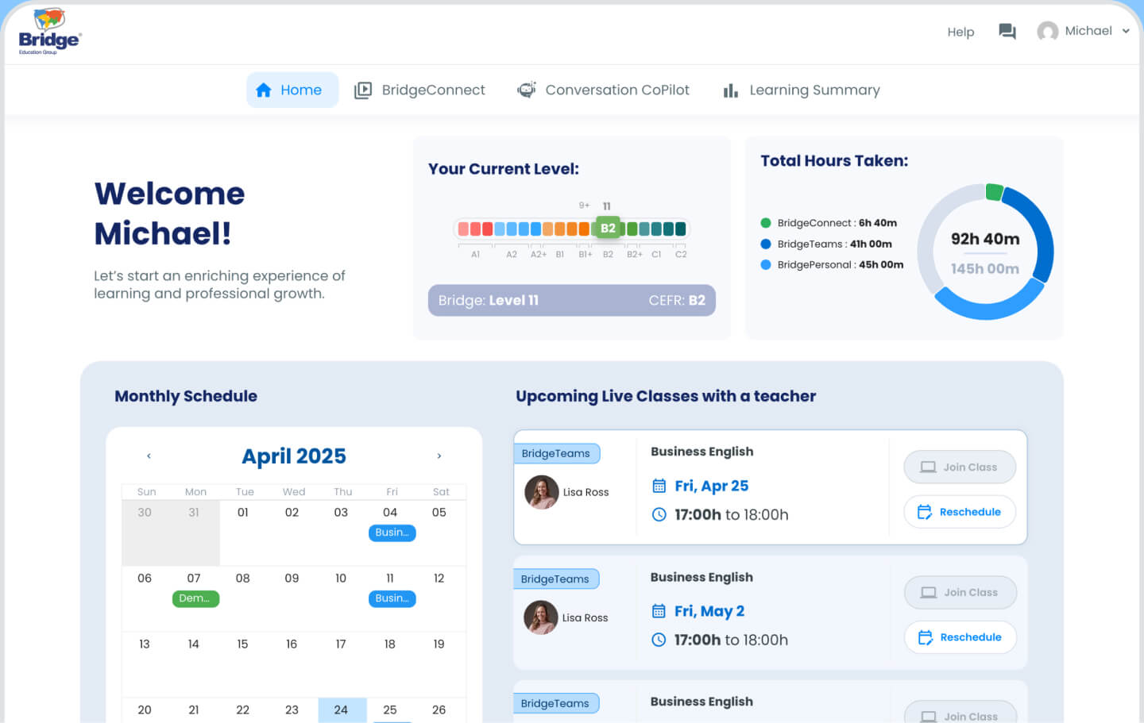This screenshot has width=1144, height=723.
Task: Click Lisa Ross photo in Apr 25 class
Action: (x=542, y=492)
